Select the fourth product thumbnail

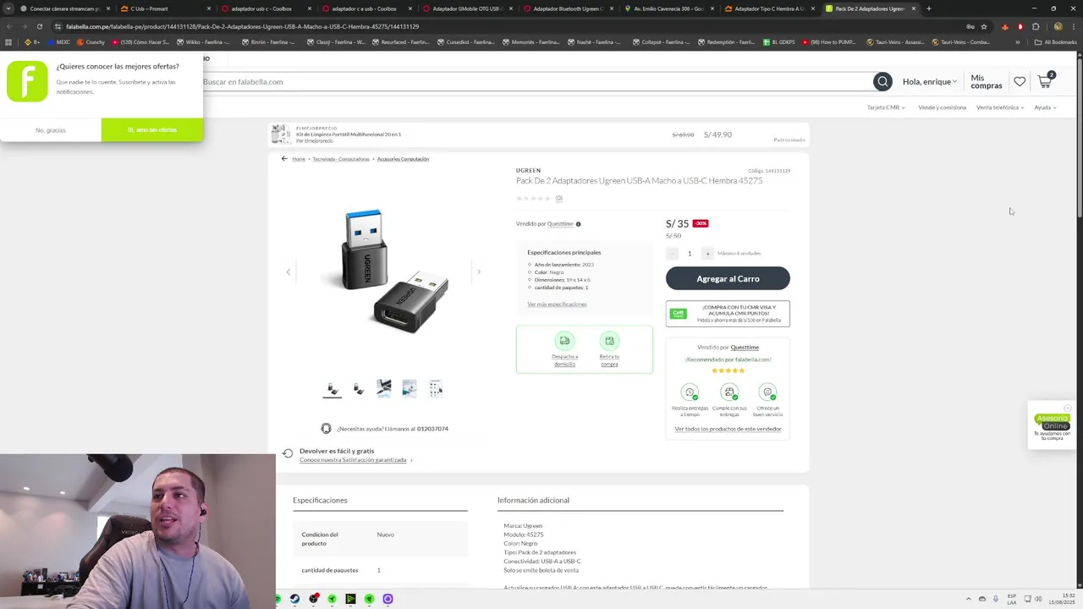tap(410, 388)
